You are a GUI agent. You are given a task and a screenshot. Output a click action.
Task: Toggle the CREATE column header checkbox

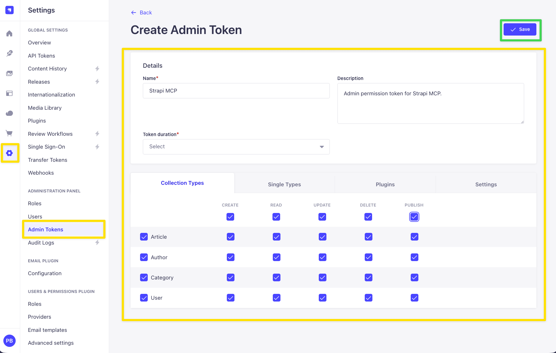tap(230, 217)
